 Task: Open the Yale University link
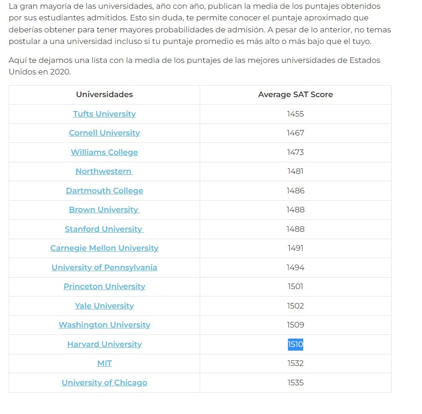pos(104,306)
